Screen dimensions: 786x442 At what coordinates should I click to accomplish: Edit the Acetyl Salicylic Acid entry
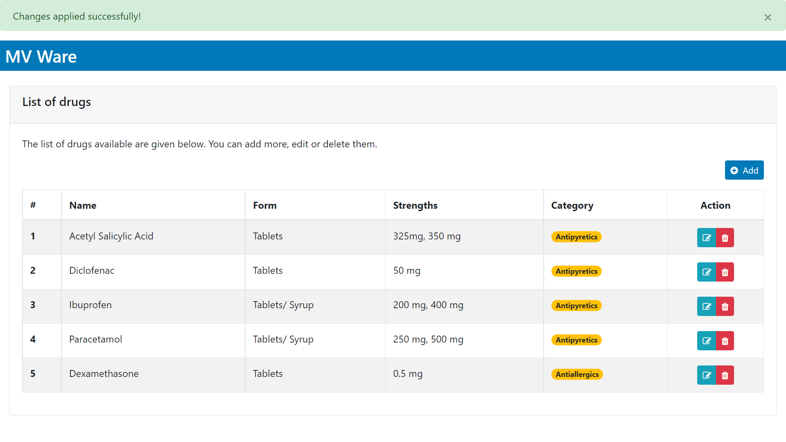tap(707, 238)
